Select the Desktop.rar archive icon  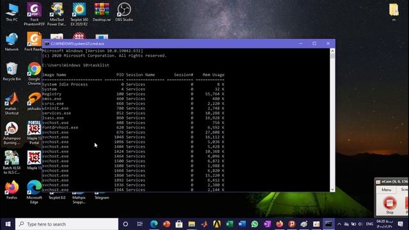(102, 13)
